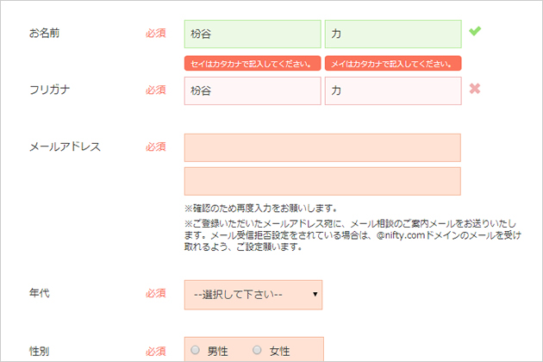The width and height of the screenshot is (543, 362).
Task: Click the red X icon beside furigana
Action: coord(475,89)
